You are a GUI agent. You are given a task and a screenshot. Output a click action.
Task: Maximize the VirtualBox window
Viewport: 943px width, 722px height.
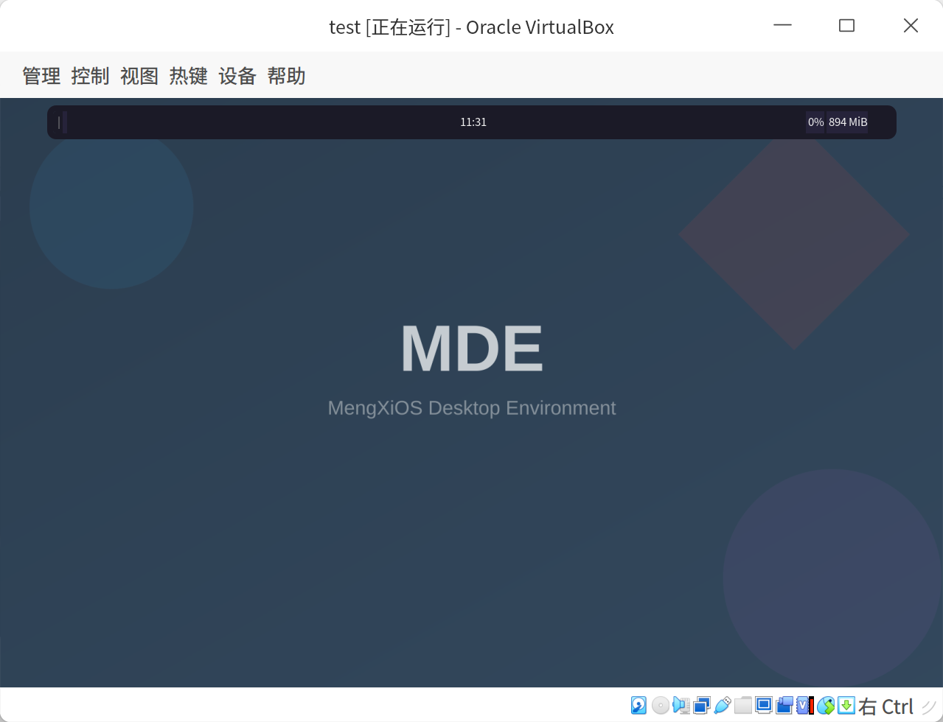click(x=846, y=26)
